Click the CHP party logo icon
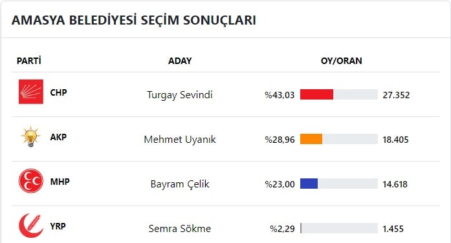Screen dimensions: 451x243 31,92
